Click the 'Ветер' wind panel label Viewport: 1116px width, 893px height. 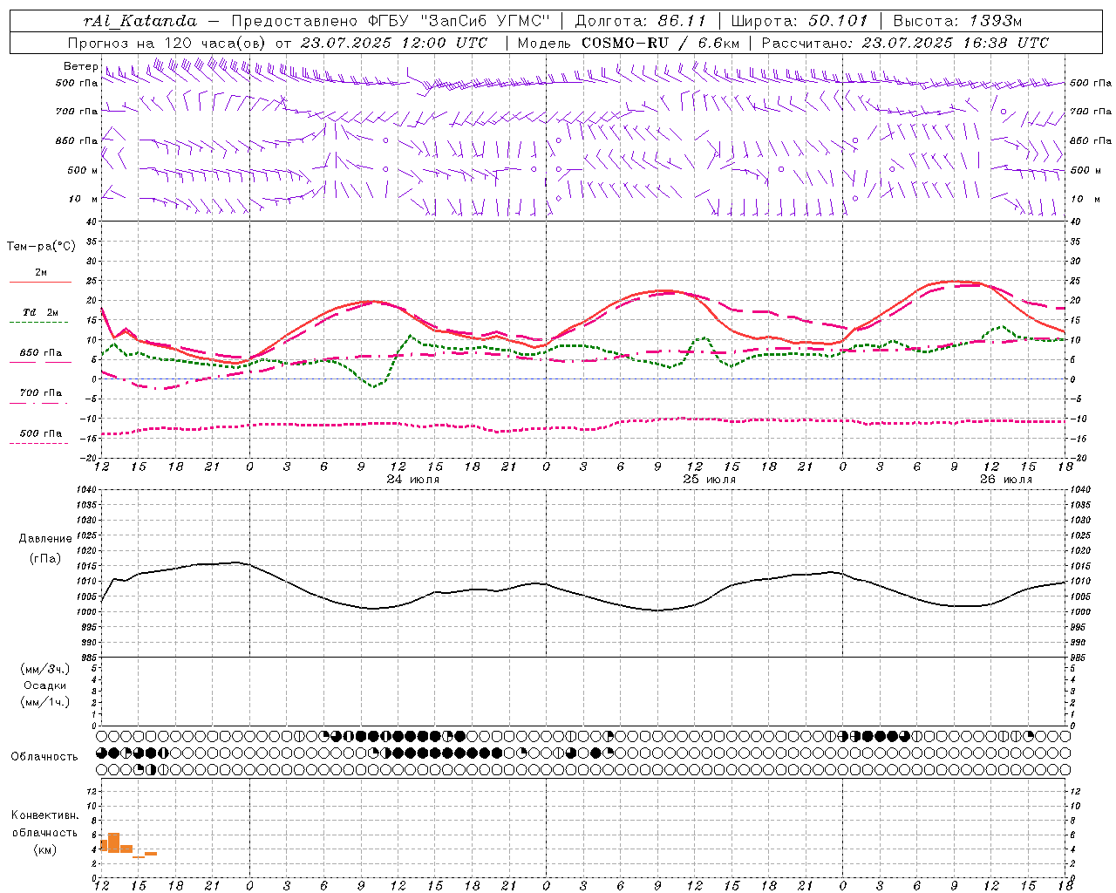(x=80, y=66)
